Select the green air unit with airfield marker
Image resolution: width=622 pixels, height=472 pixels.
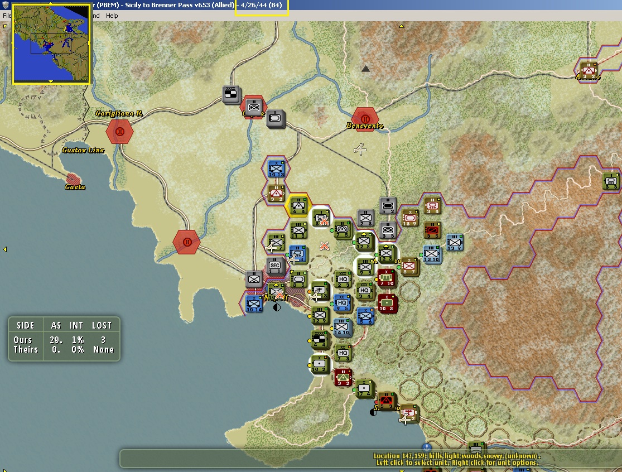click(320, 291)
